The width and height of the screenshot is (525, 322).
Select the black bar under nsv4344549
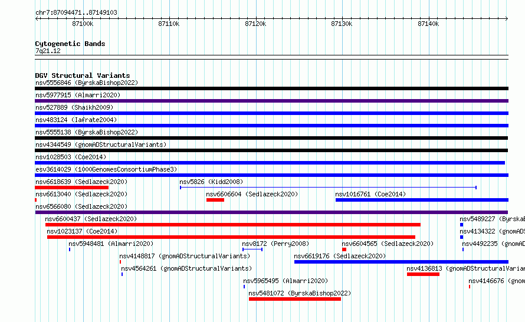(271, 150)
